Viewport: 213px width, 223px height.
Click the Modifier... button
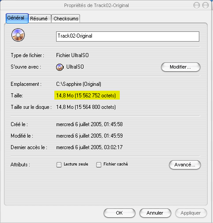181,67
